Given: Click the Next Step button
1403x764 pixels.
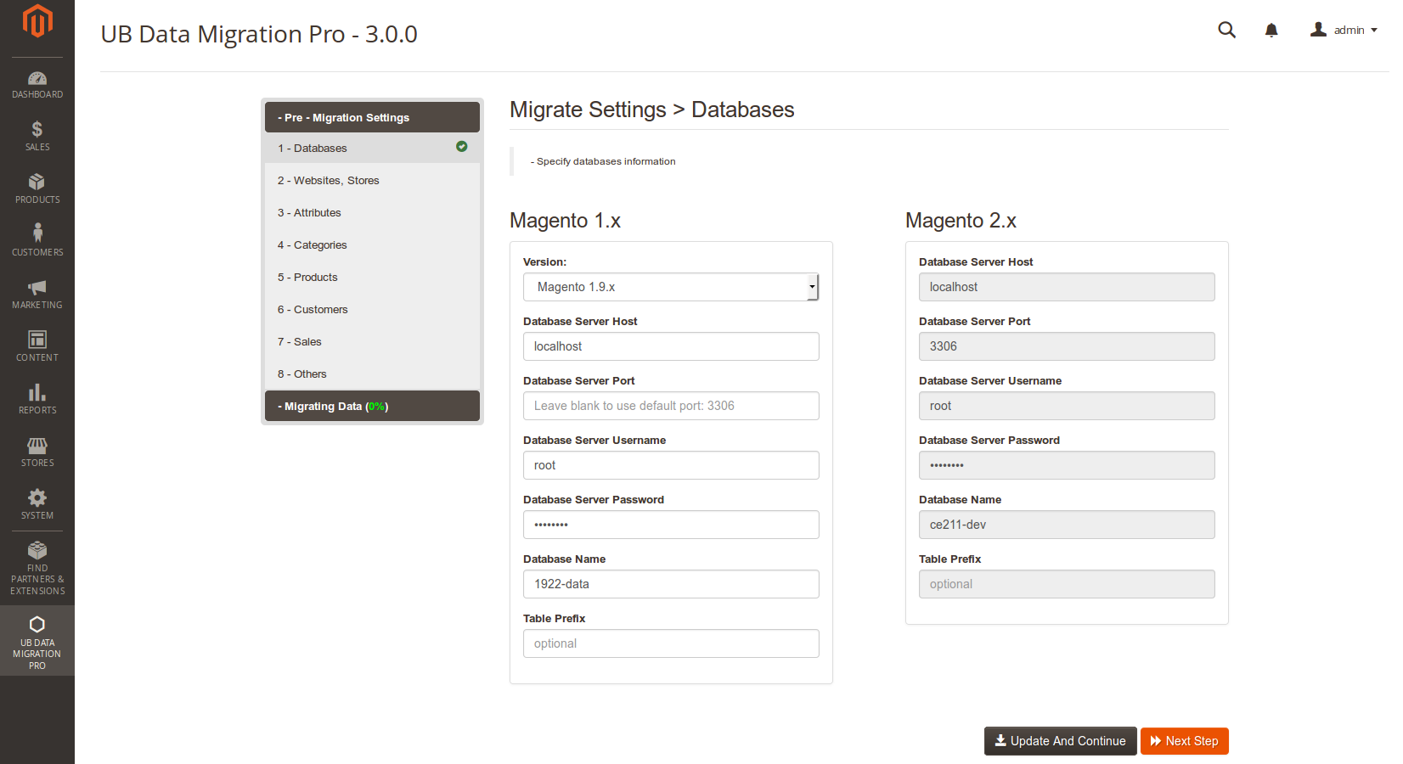Looking at the screenshot, I should 1185,741.
